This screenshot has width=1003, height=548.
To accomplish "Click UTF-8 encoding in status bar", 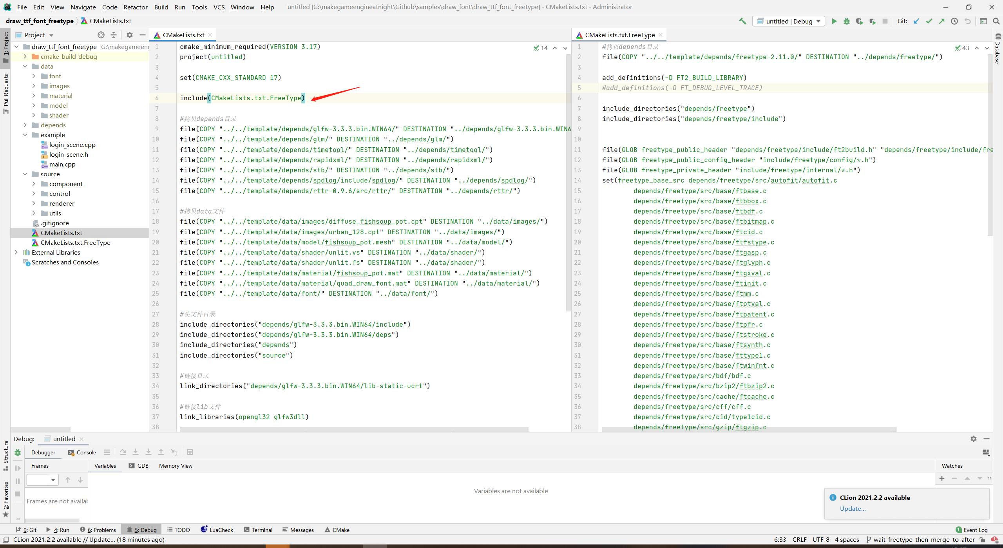I will pyautogui.click(x=821, y=539).
